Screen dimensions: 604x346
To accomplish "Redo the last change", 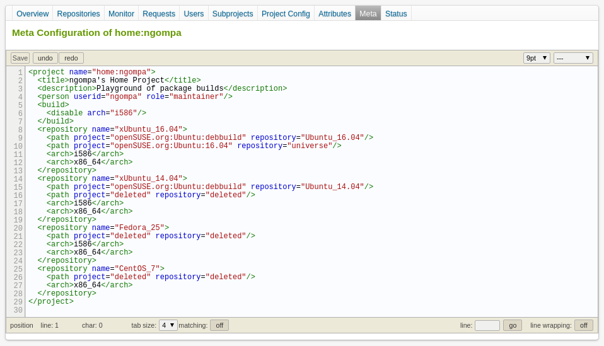I will (x=71, y=58).
